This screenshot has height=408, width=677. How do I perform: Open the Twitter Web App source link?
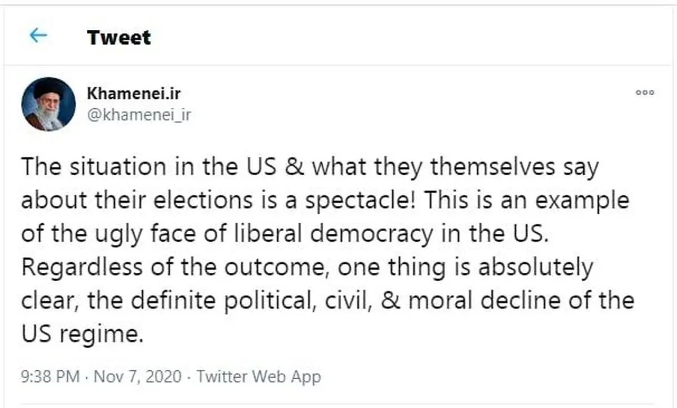point(260,376)
